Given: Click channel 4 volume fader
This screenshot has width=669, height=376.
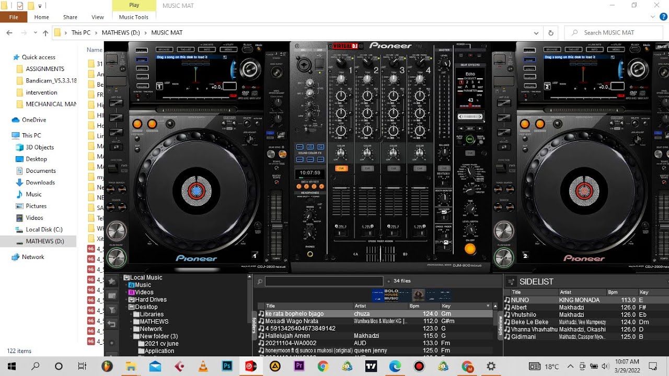Looking at the screenshot, I should 419,201.
